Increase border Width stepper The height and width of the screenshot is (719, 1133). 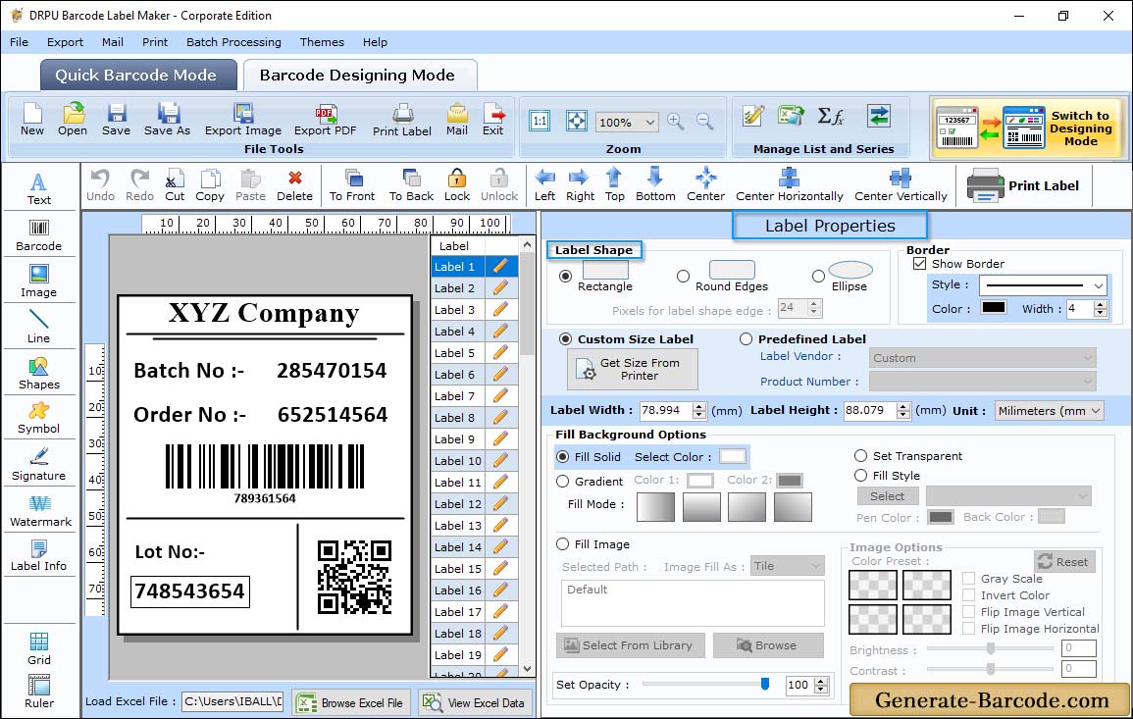tap(1101, 304)
